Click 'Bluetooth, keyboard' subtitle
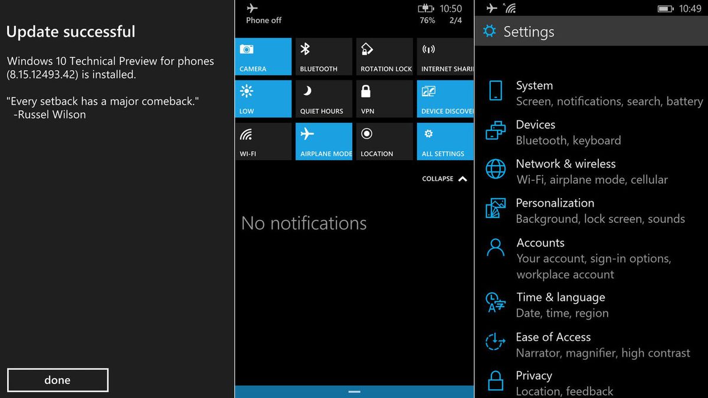 click(x=568, y=140)
